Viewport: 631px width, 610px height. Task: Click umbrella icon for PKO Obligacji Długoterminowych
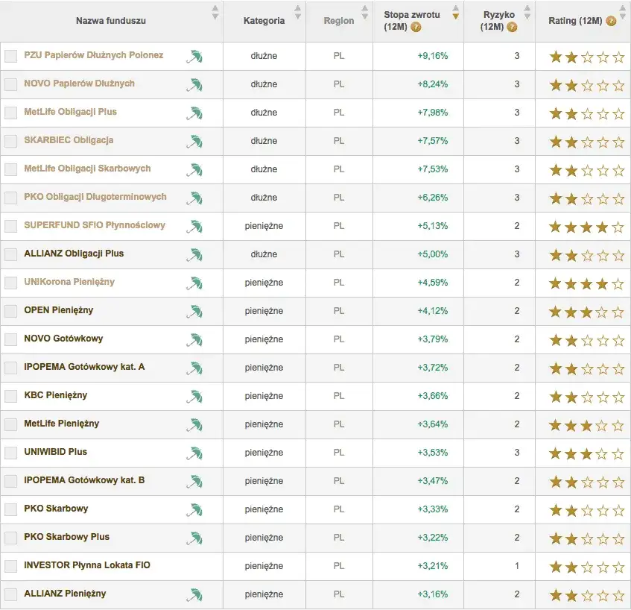pyautogui.click(x=194, y=198)
